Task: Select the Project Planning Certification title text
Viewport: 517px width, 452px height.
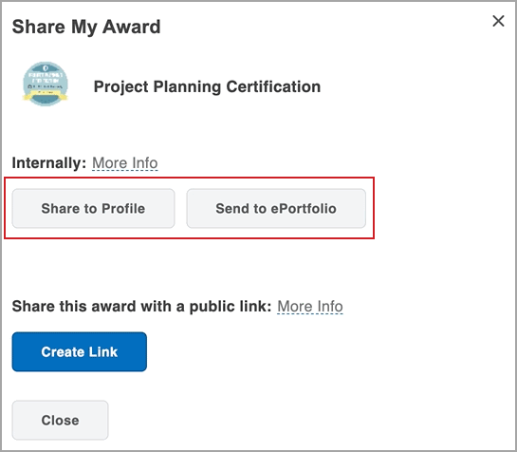Action: point(207,86)
